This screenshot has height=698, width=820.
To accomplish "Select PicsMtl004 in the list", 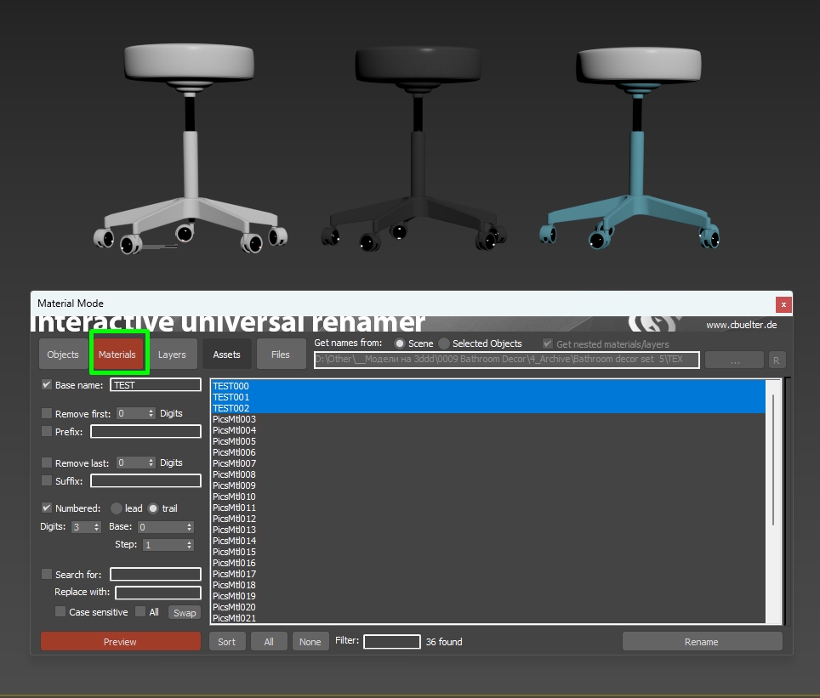I will tap(488, 430).
